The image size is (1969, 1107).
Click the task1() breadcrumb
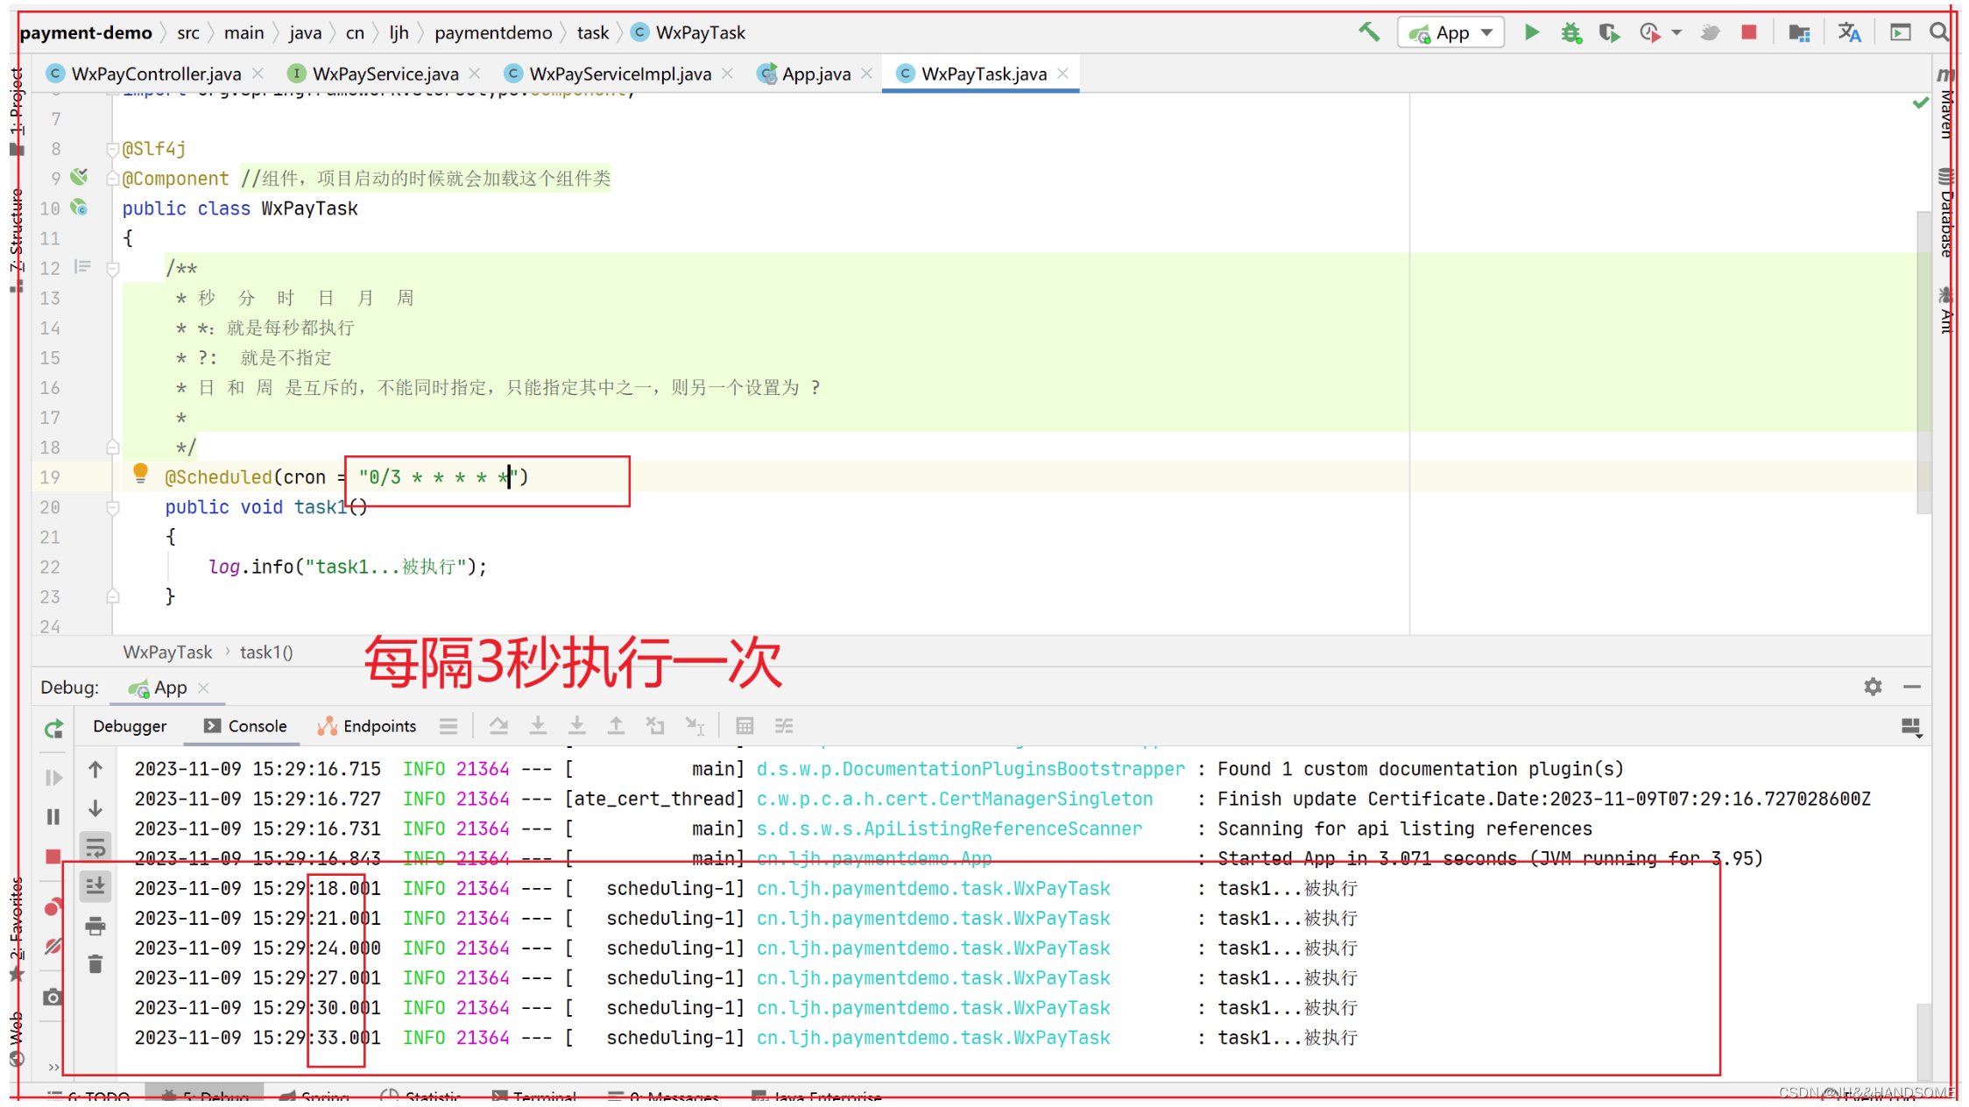[x=266, y=652]
